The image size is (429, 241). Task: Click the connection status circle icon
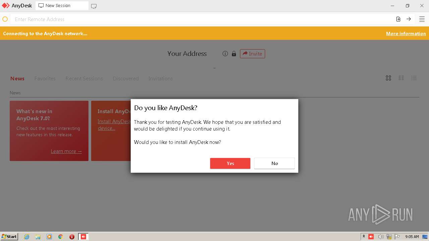point(5,19)
